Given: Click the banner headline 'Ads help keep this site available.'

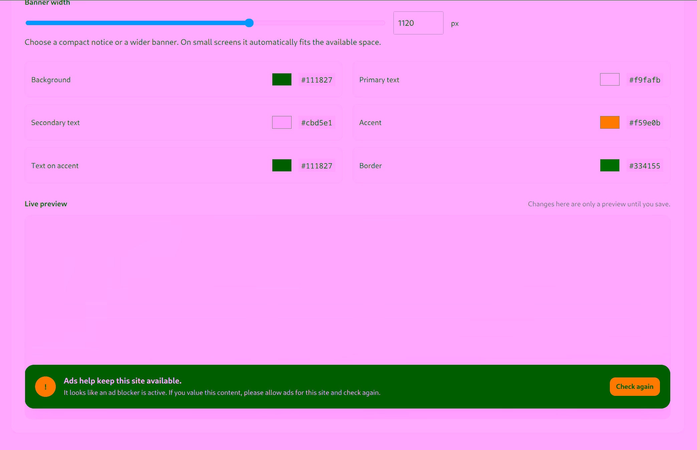Looking at the screenshot, I should 123,381.
